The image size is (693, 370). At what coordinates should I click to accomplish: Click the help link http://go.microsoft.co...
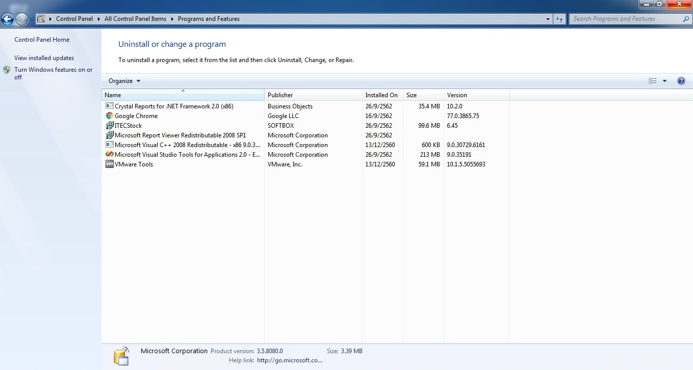tap(290, 360)
